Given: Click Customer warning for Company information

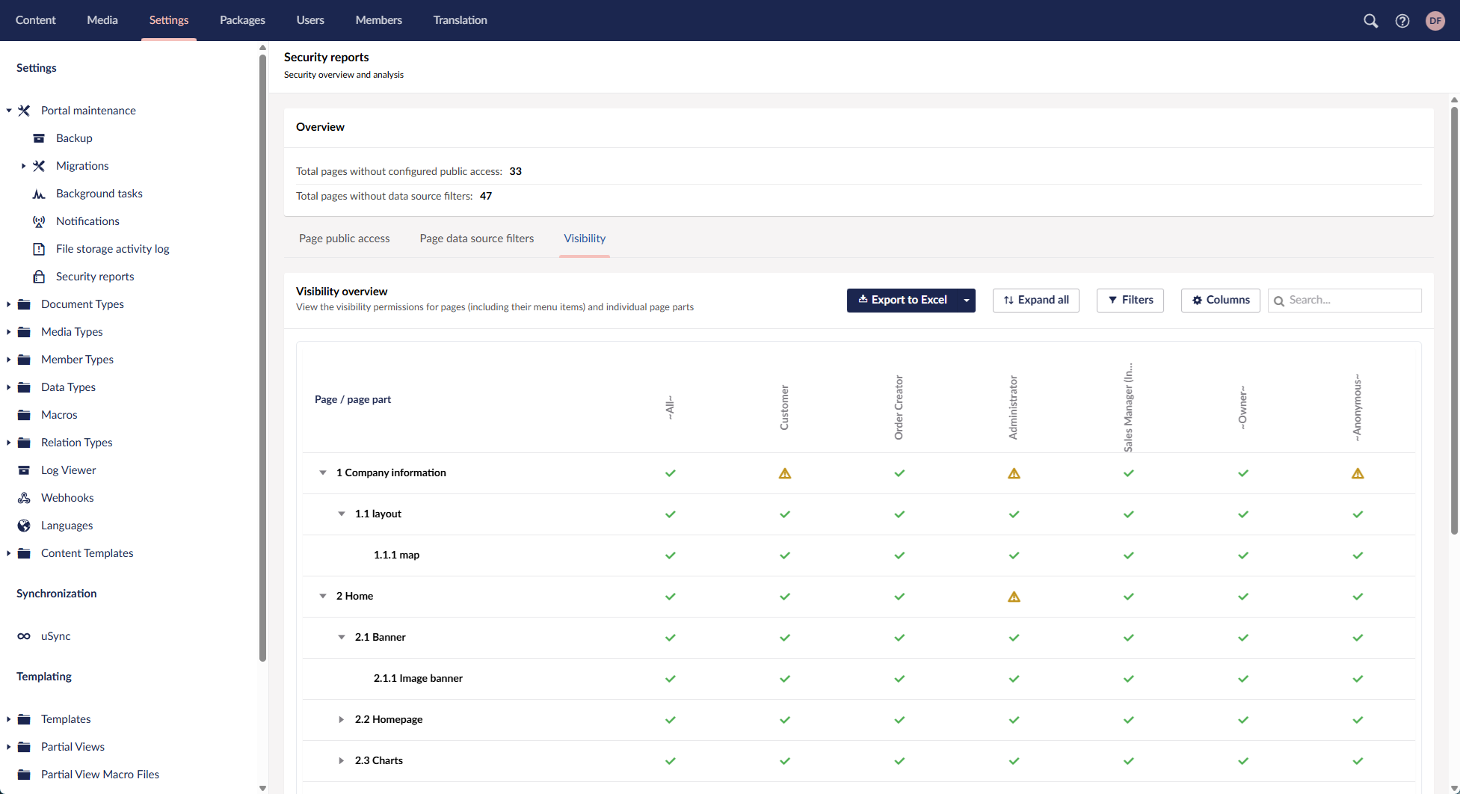Looking at the screenshot, I should pos(785,473).
